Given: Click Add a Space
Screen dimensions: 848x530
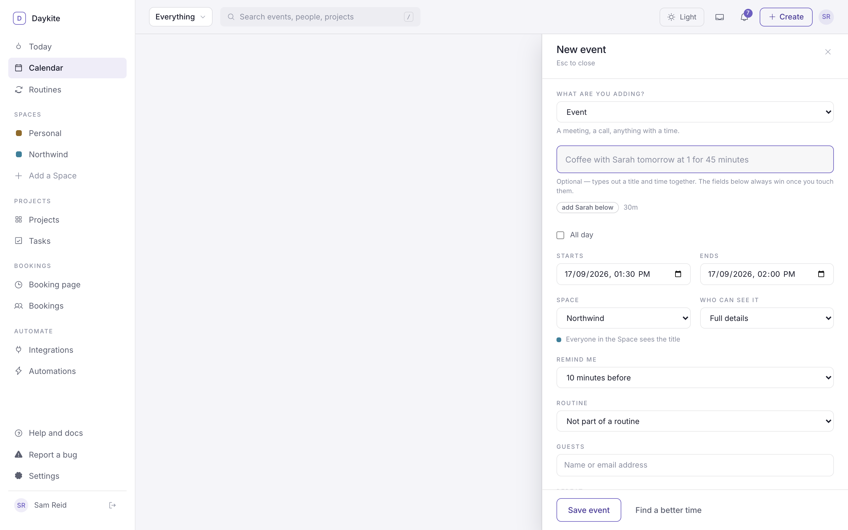Looking at the screenshot, I should (x=67, y=175).
